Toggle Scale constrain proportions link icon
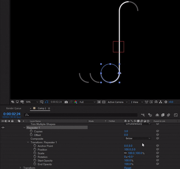The height and width of the screenshot is (169, 180). 125,153
